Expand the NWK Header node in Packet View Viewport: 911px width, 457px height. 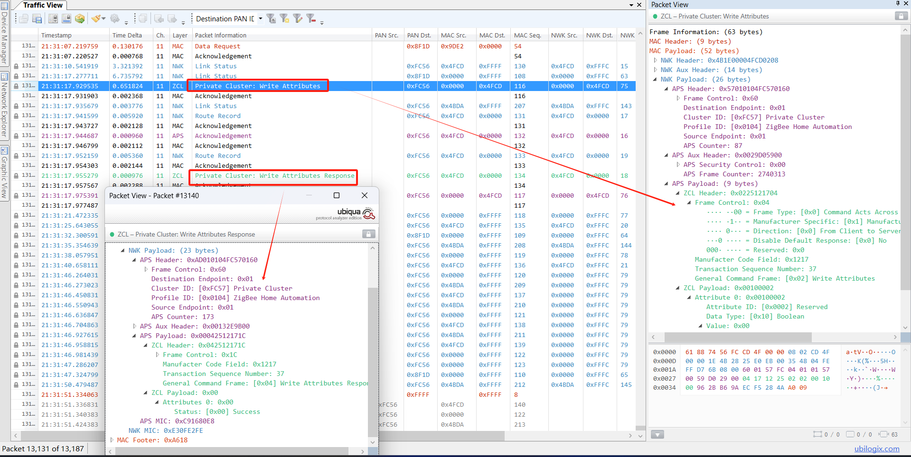click(x=656, y=60)
